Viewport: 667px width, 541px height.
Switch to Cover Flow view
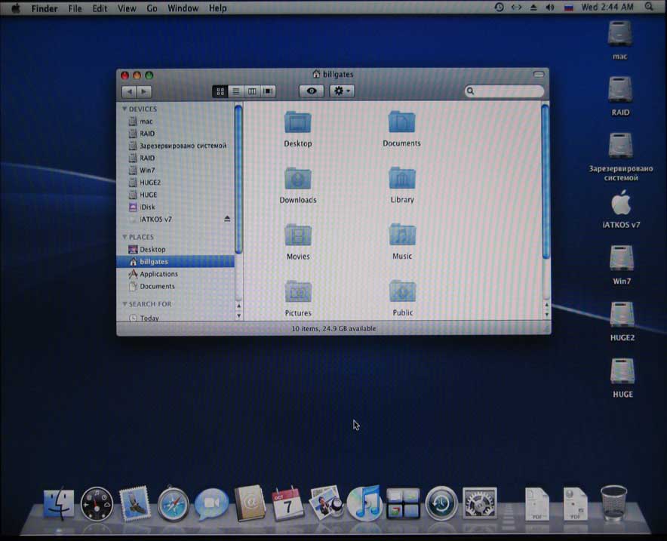268,91
